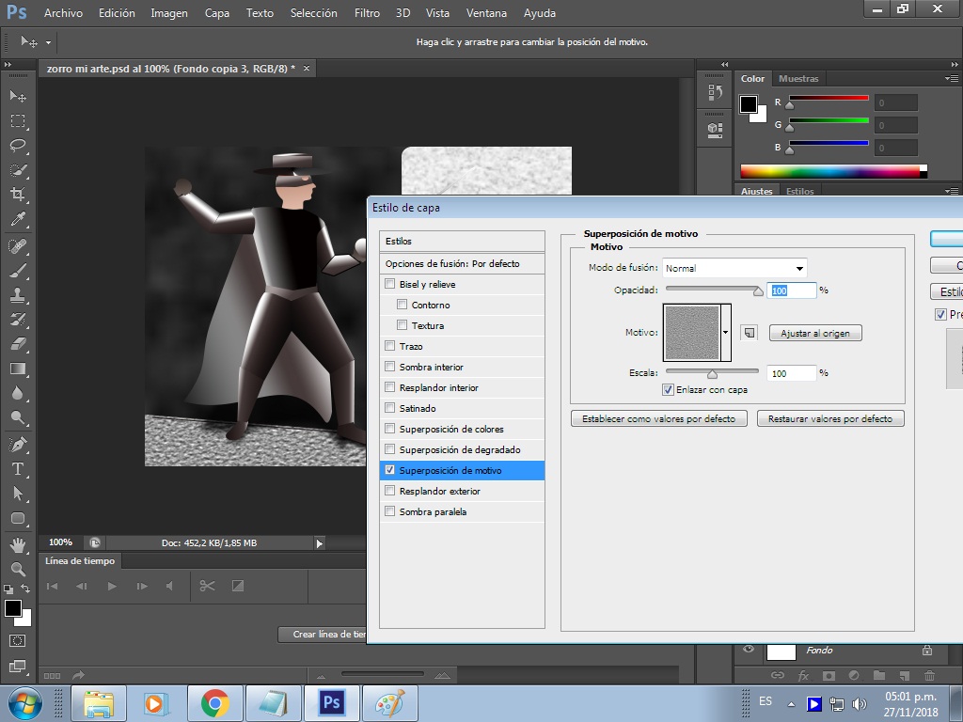
Task: Select the Spot Healing Brush tool
Action: pos(18,246)
